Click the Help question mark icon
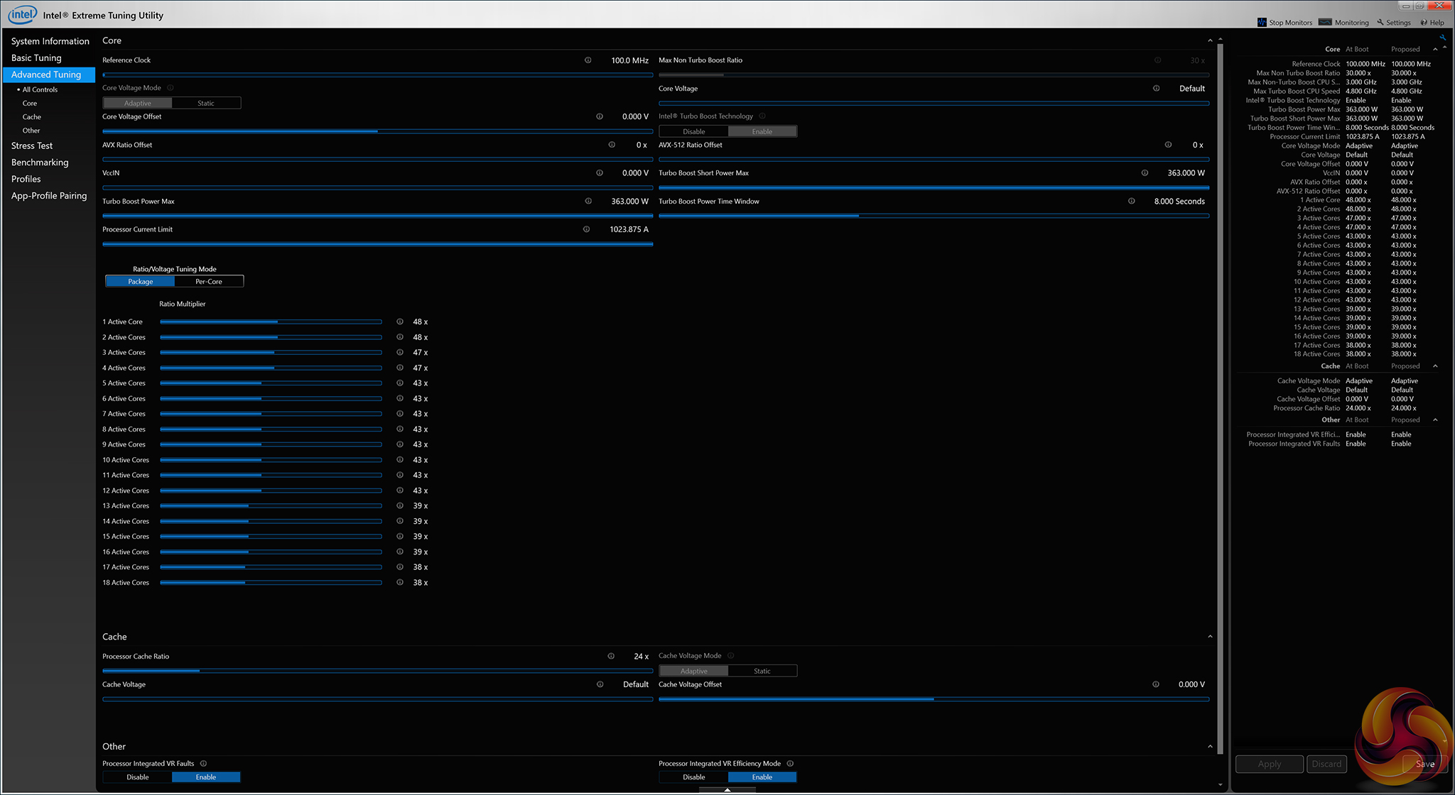 click(1424, 23)
